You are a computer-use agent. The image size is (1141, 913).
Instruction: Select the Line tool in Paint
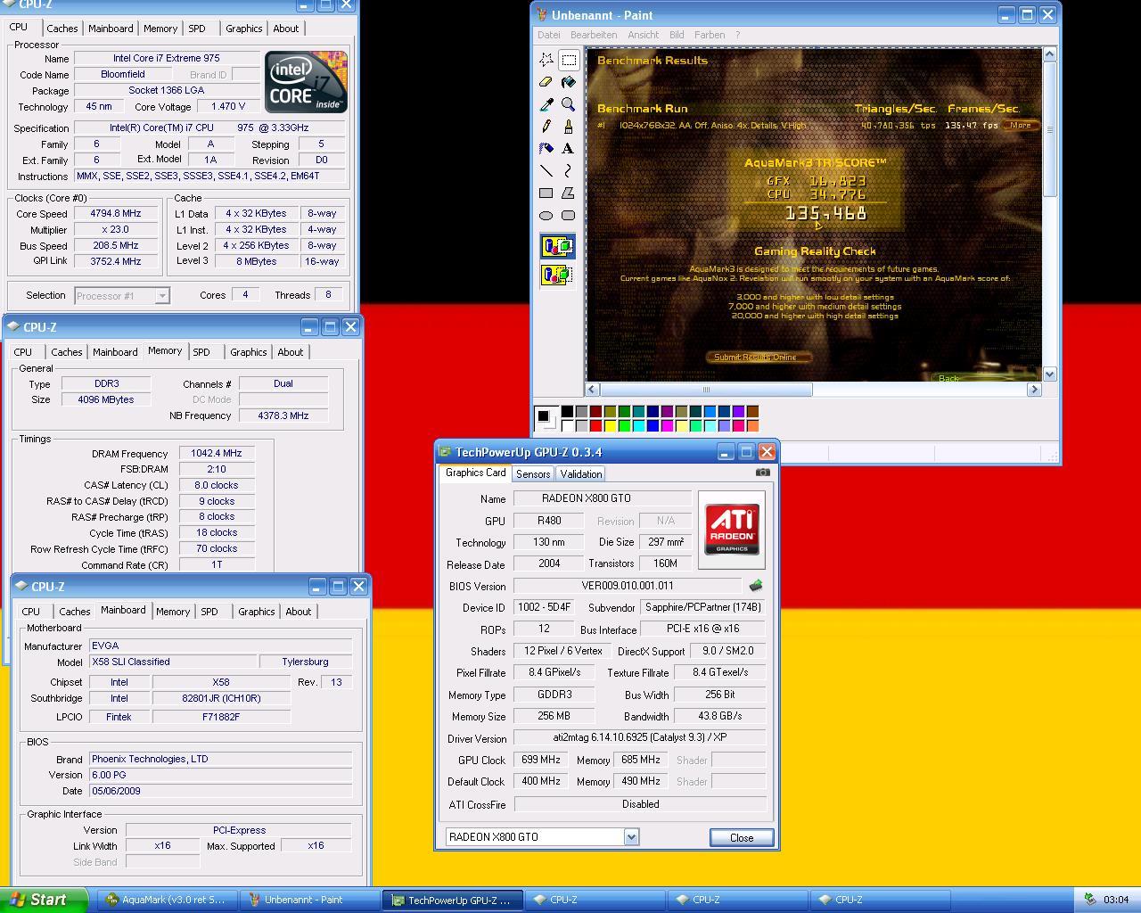546,171
